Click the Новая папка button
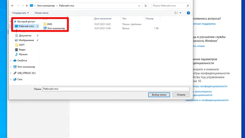Screen dimensions: 245x138 click(x=41, y=13)
